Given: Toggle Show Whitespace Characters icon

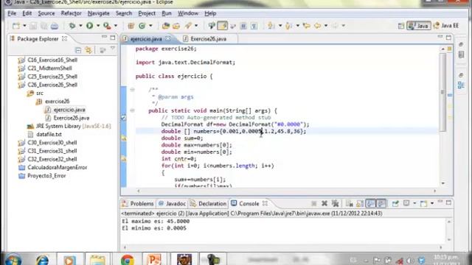Looking at the screenshot, I should pyautogui.click(x=254, y=26).
